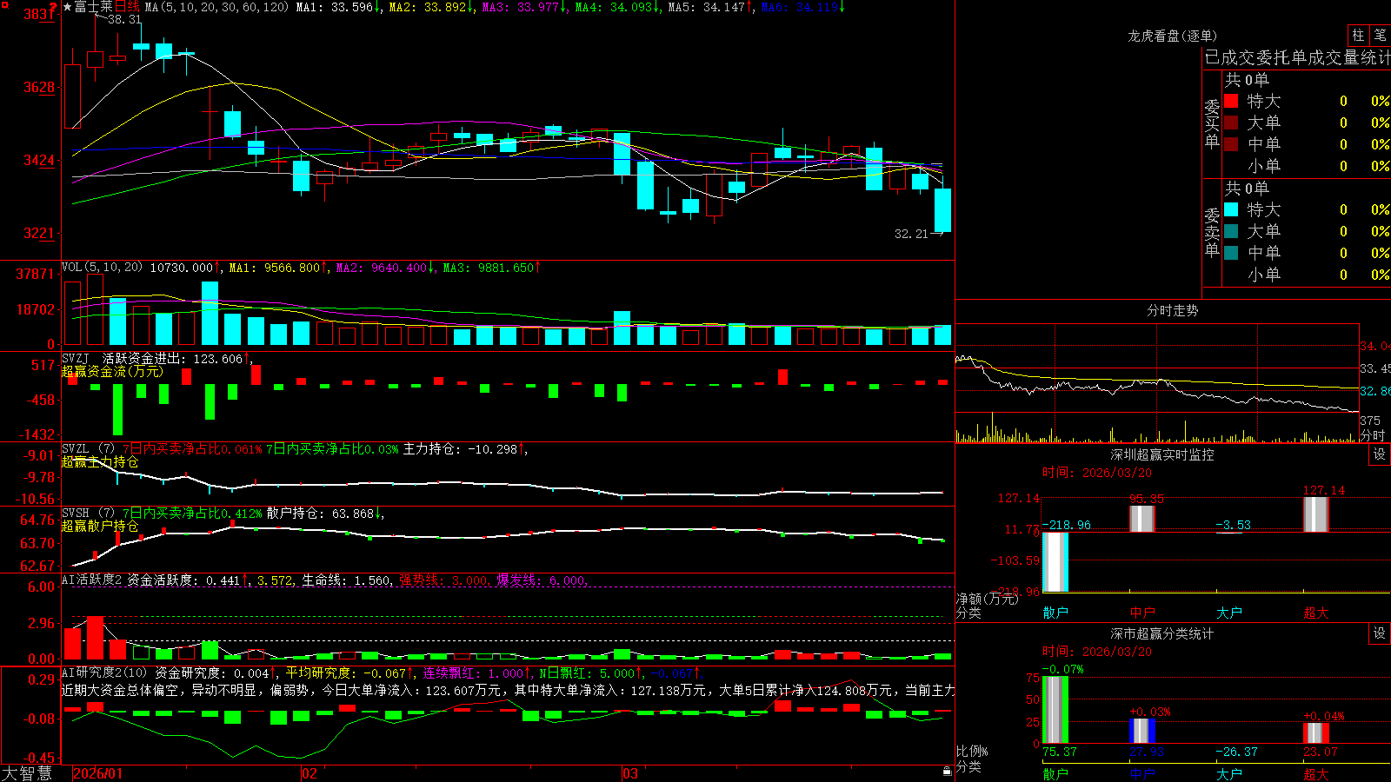Image resolution: width=1391 pixels, height=782 pixels.
Task: Click the 大户 category label in 深市超赢分类统计
Action: [1229, 774]
